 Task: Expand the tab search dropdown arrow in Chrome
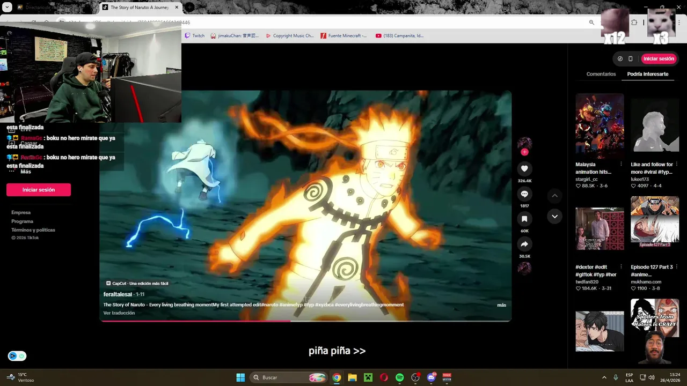pos(8,8)
